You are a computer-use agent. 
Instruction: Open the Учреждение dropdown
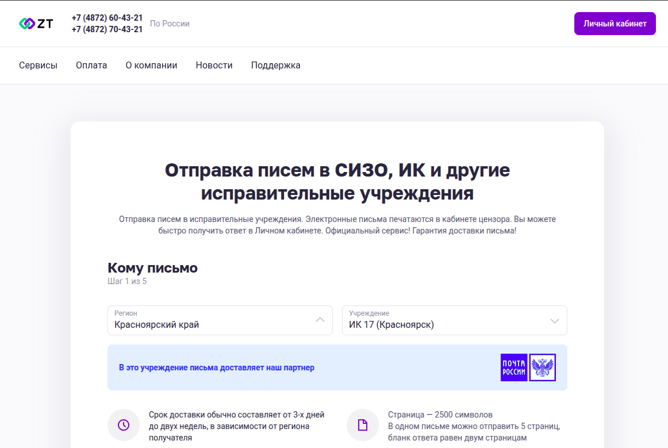pyautogui.click(x=554, y=320)
